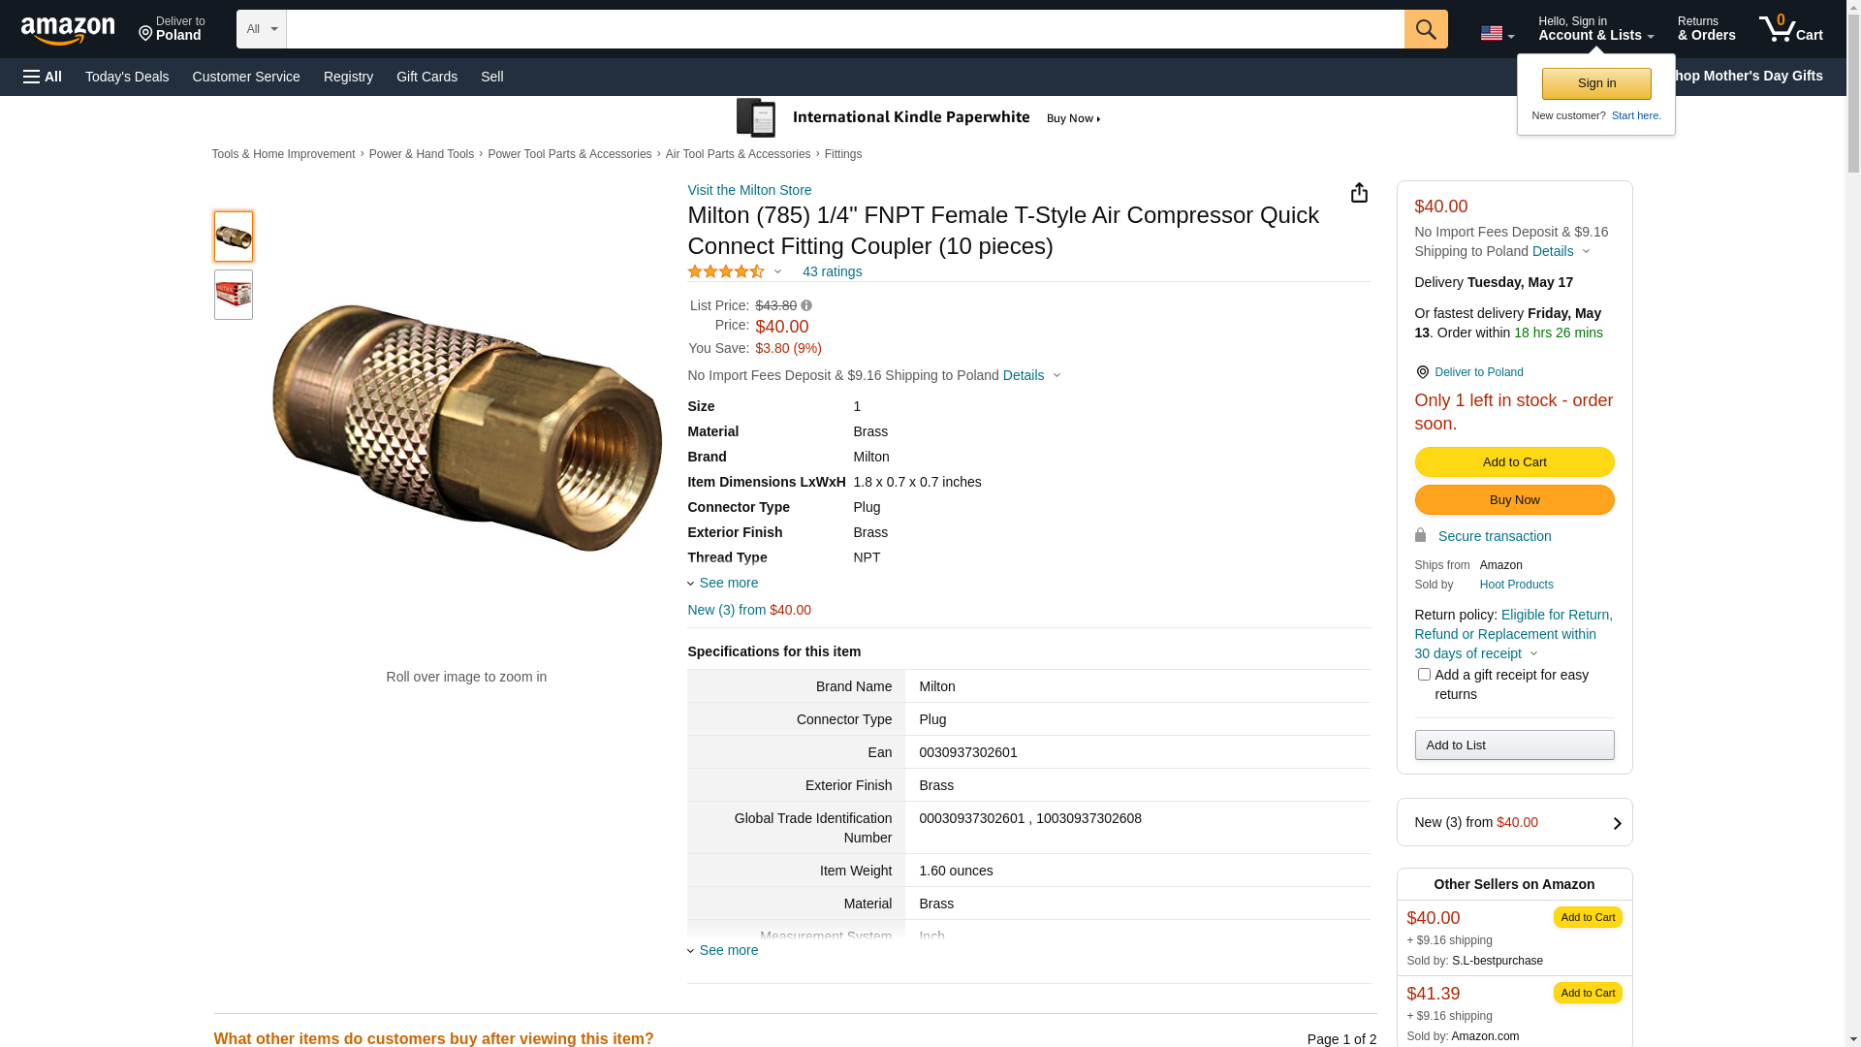The height and width of the screenshot is (1047, 1861).
Task: Open the All hamburger menu
Action: (43, 77)
